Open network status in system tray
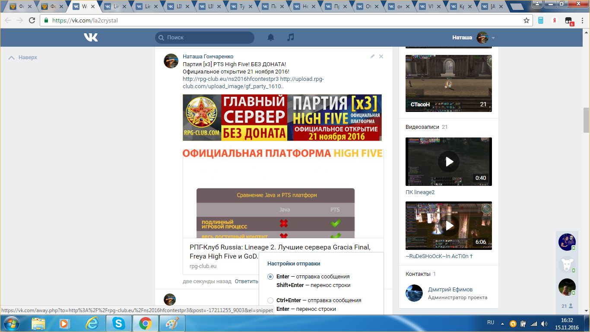590x332 pixels. [x=534, y=323]
